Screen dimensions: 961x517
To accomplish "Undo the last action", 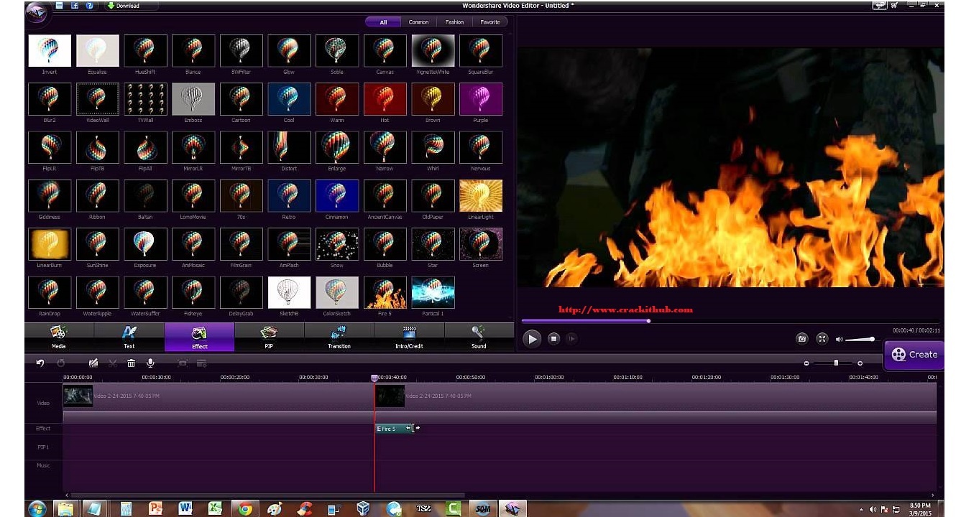I will click(40, 363).
